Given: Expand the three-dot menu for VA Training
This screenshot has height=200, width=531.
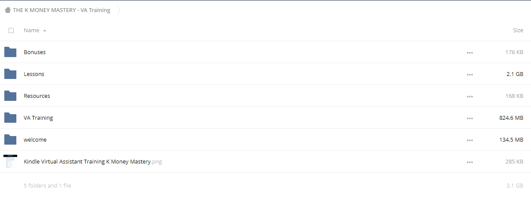Looking at the screenshot, I should [x=470, y=118].
